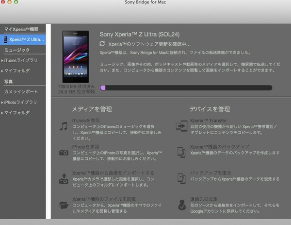
Task: Click the camera icon next to iPhotoを参照
Action: coord(64,153)
